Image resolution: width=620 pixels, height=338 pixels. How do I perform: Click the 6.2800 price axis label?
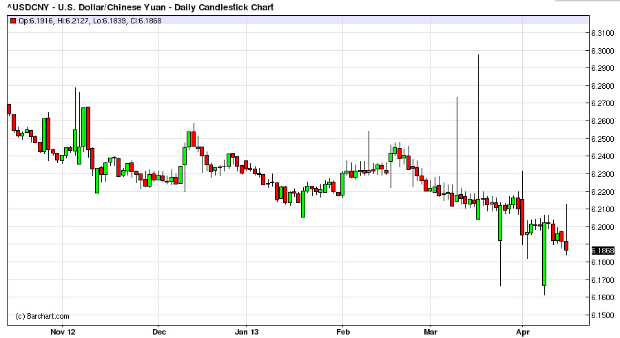tap(603, 86)
